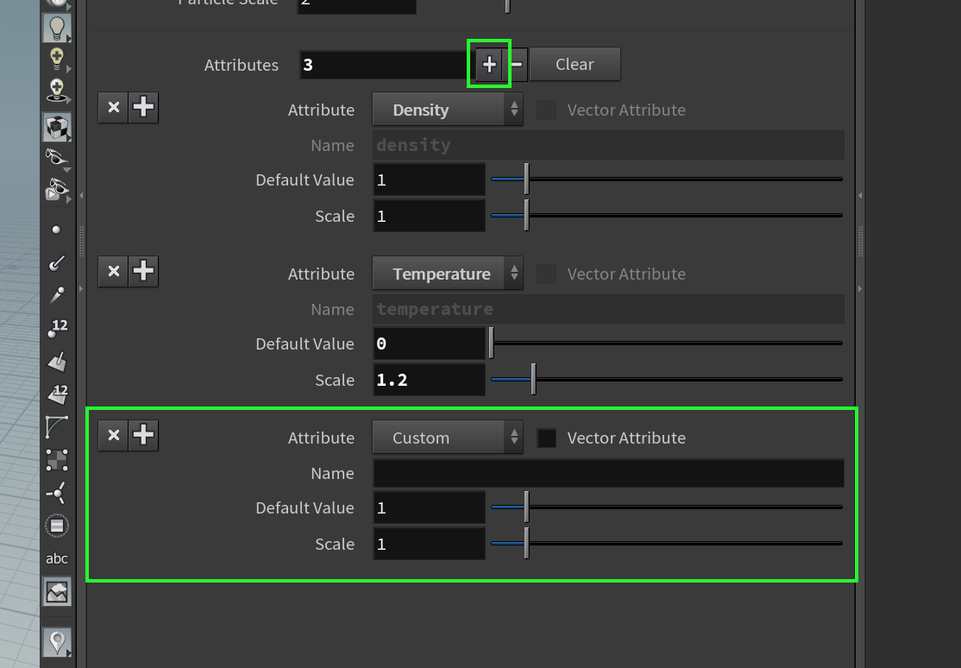Open the Custom attribute dropdown

click(448, 438)
